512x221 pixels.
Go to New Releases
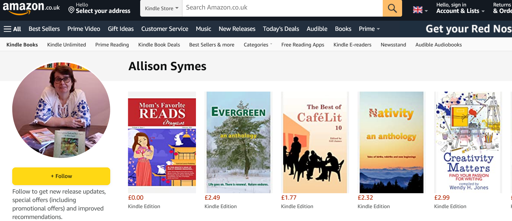pos(237,29)
